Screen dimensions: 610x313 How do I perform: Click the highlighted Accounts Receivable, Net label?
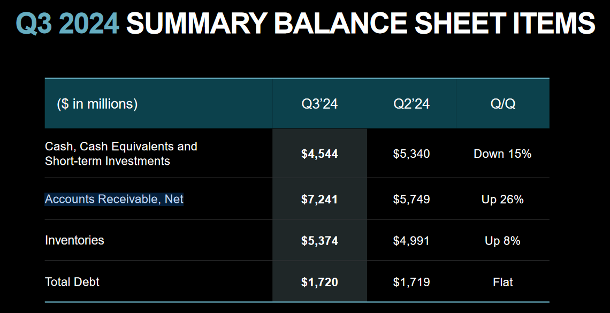[x=114, y=199]
